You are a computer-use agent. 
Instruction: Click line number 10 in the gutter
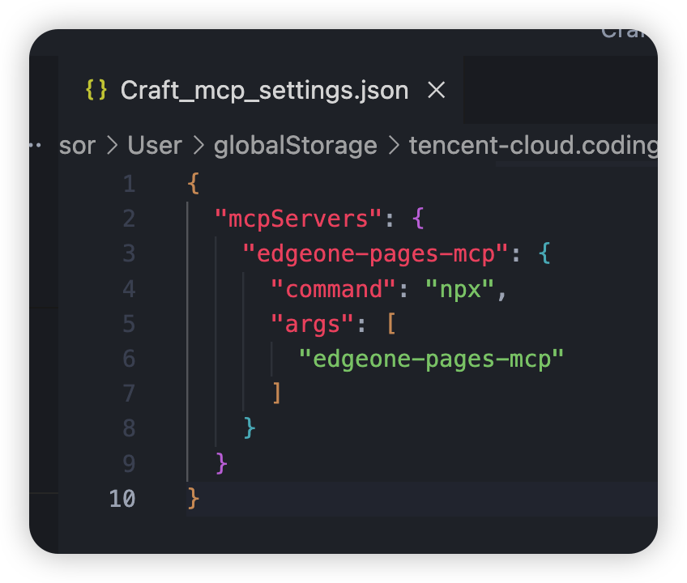click(x=122, y=499)
